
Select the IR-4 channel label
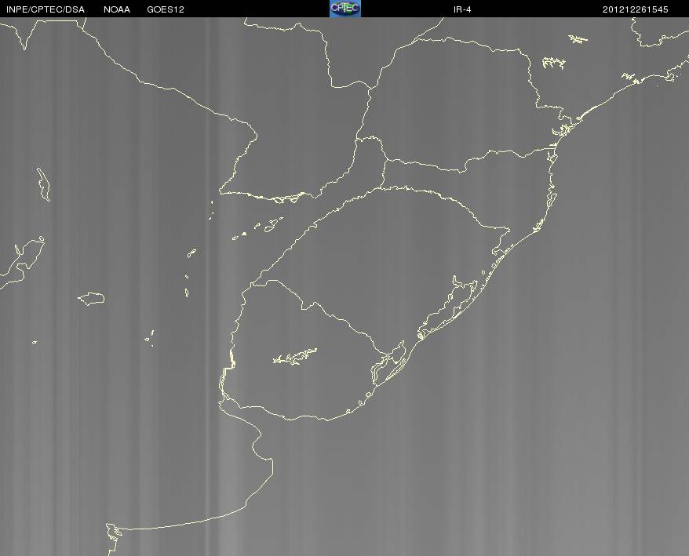click(462, 9)
